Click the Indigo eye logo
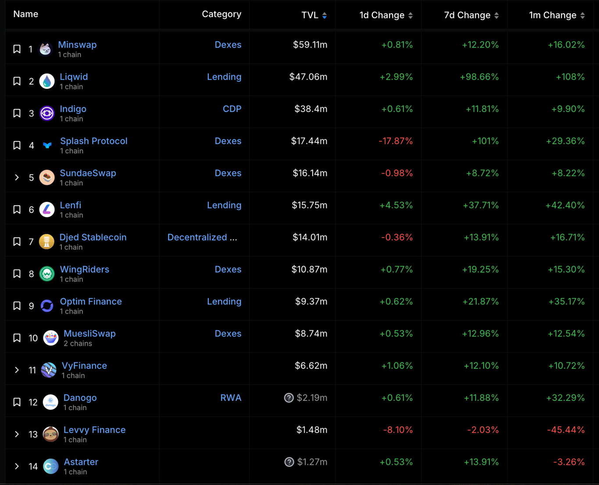This screenshot has height=485, width=599. (x=47, y=113)
